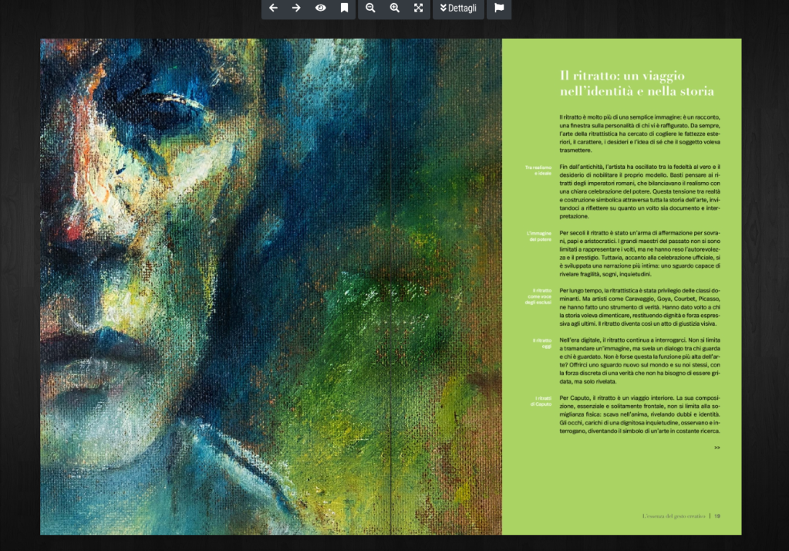Viewport: 789px width, 551px height.
Task: Go to the previous page arrow
Action: (273, 8)
